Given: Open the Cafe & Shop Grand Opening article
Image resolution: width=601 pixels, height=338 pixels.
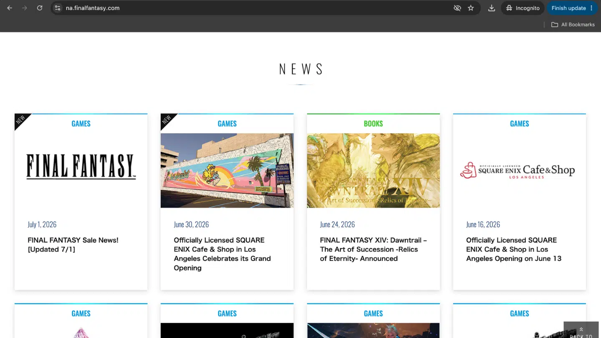Looking at the screenshot, I should (222, 254).
